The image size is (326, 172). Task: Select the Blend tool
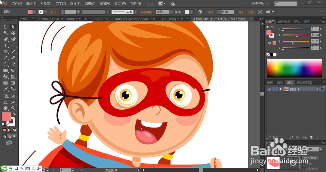coord(13,89)
